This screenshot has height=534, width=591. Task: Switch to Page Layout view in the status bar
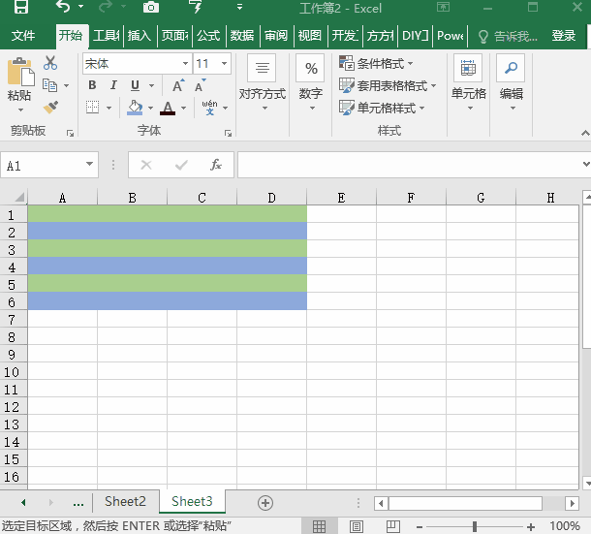click(357, 526)
